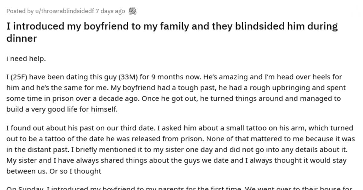
Task: Open the post title about blindsided boyfriend
Action: click(172, 26)
